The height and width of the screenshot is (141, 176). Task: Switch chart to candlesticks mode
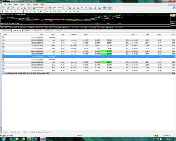click(x=74, y=8)
